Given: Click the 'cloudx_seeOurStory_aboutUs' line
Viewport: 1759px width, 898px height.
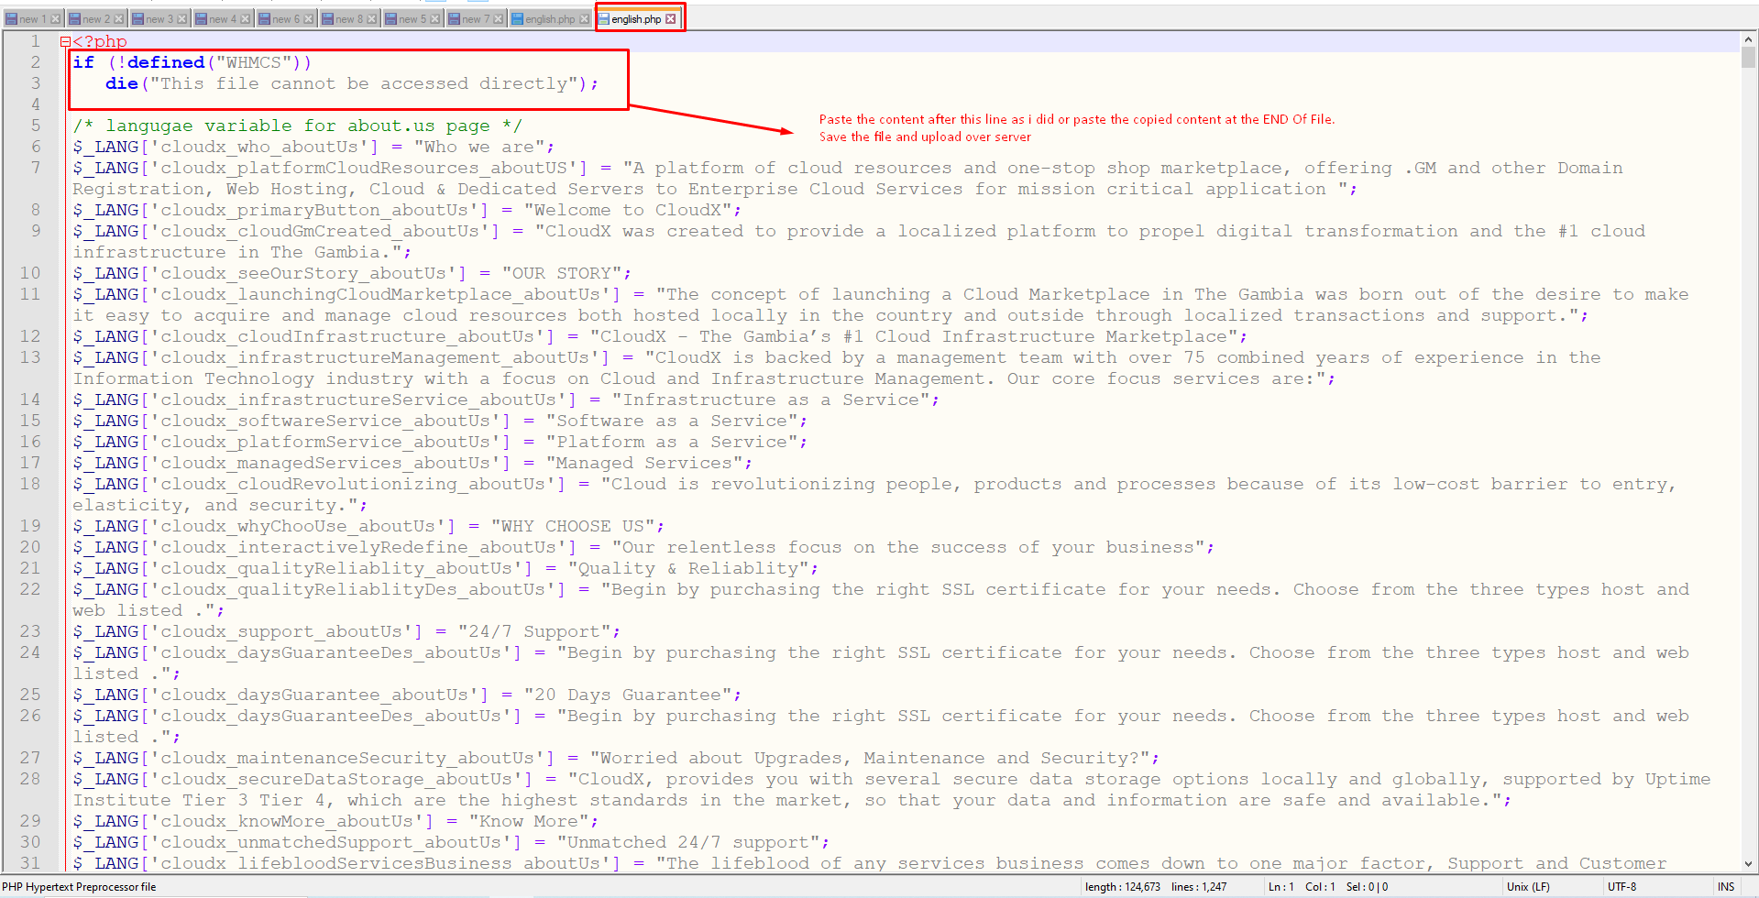Looking at the screenshot, I should pos(352,273).
